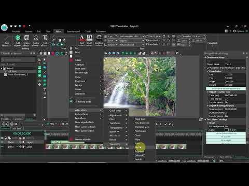The height and width of the screenshot is (186, 249).
Task: Open the Export project ribbon tab
Action: pos(73,32)
